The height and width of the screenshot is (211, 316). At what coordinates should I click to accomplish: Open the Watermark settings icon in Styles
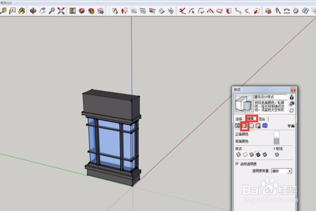coord(258,126)
